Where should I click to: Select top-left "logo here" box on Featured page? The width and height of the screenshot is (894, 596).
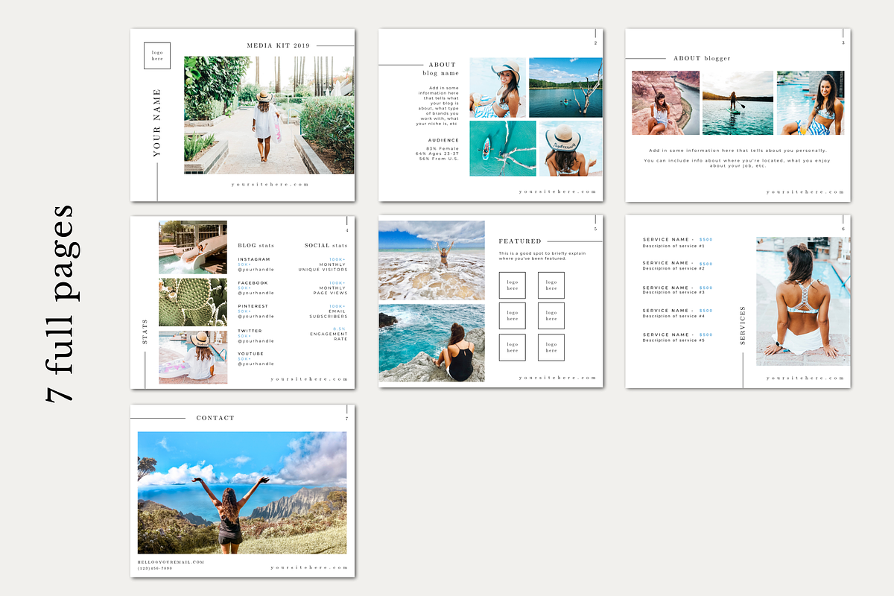point(512,285)
